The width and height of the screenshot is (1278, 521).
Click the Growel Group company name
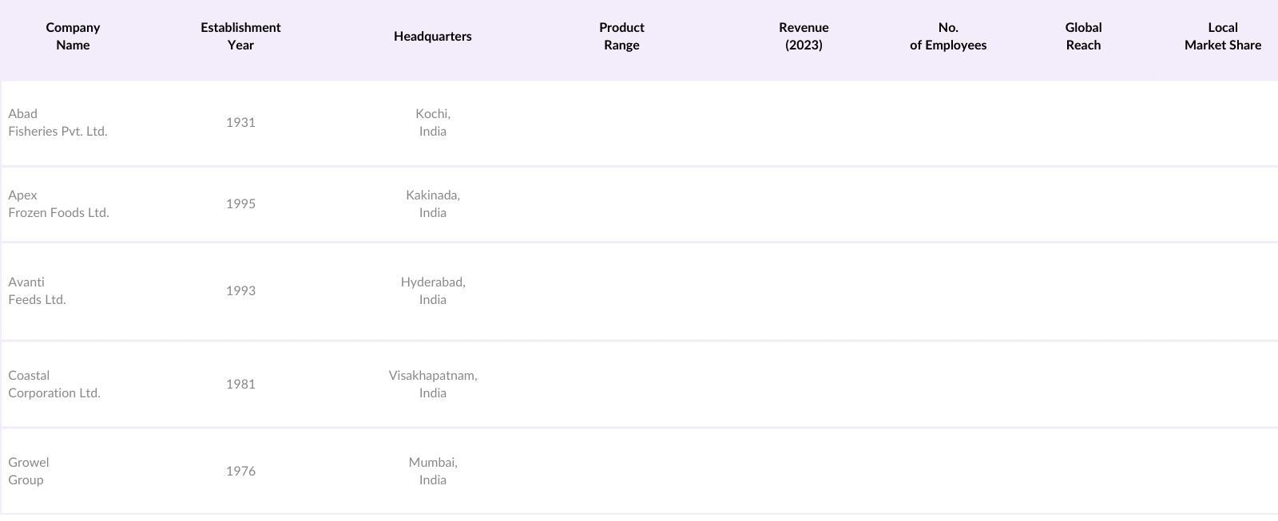(x=29, y=472)
